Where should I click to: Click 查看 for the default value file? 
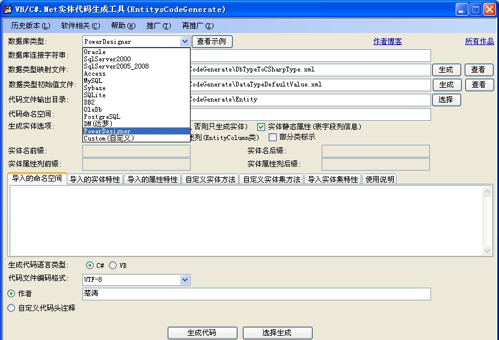coord(479,85)
